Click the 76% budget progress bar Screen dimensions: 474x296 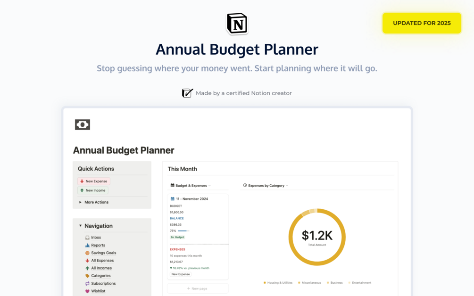(183, 231)
